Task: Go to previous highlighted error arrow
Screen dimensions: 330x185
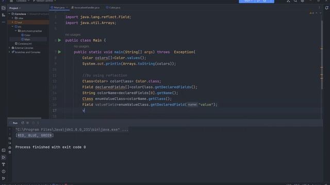Action: 316,13
